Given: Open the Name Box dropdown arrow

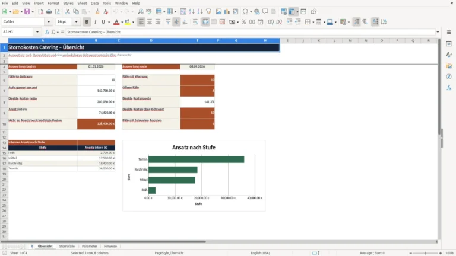Looking at the screenshot, I should coord(37,32).
